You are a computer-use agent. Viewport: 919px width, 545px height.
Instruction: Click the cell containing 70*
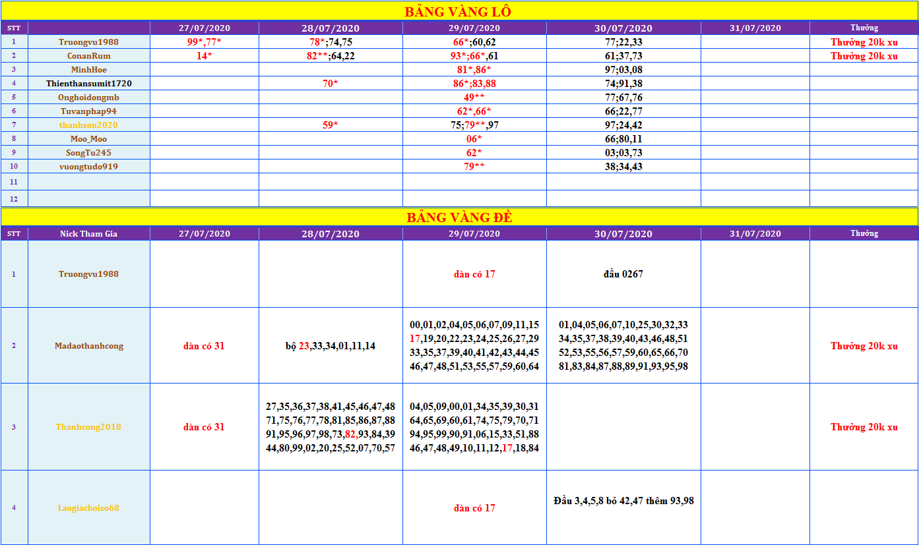(331, 83)
